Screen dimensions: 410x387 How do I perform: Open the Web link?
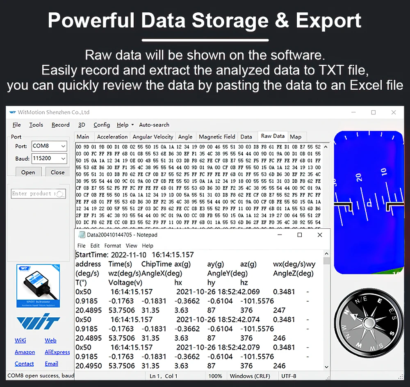coord(50,340)
